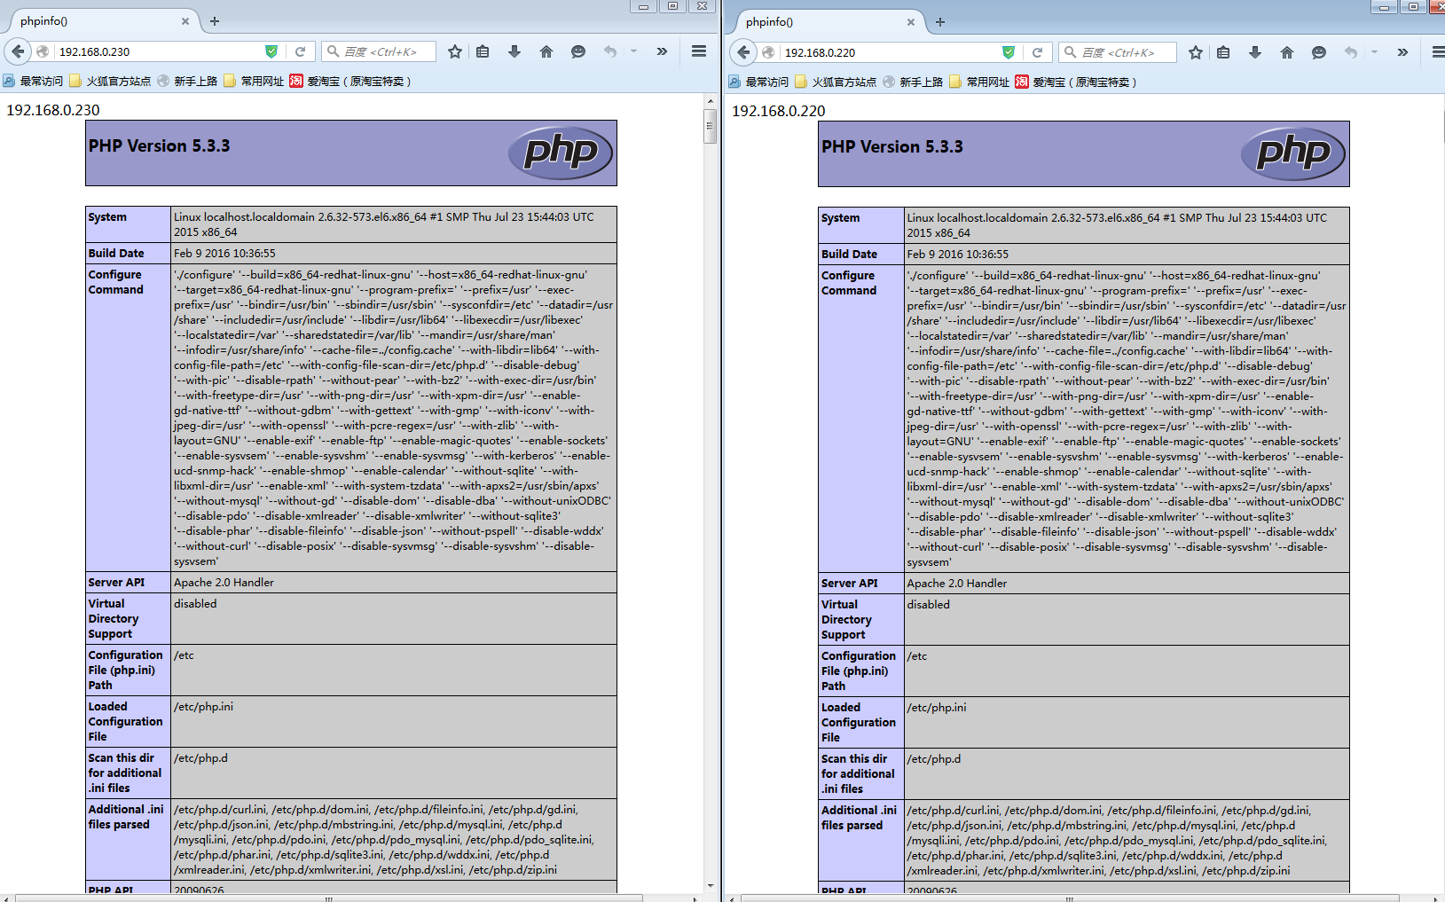Screen dimensions: 1445x902
Task: Click back arrow in the left browser
Action: [18, 51]
